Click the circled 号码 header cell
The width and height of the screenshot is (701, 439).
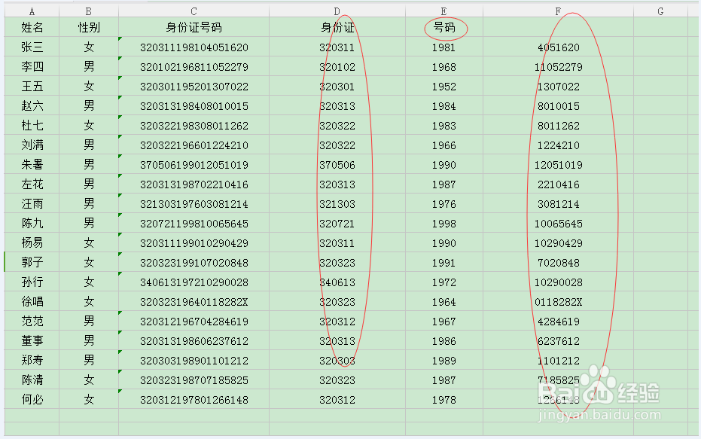coord(443,28)
